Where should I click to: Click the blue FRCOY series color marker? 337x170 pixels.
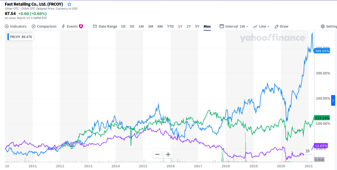pyautogui.click(x=9, y=36)
